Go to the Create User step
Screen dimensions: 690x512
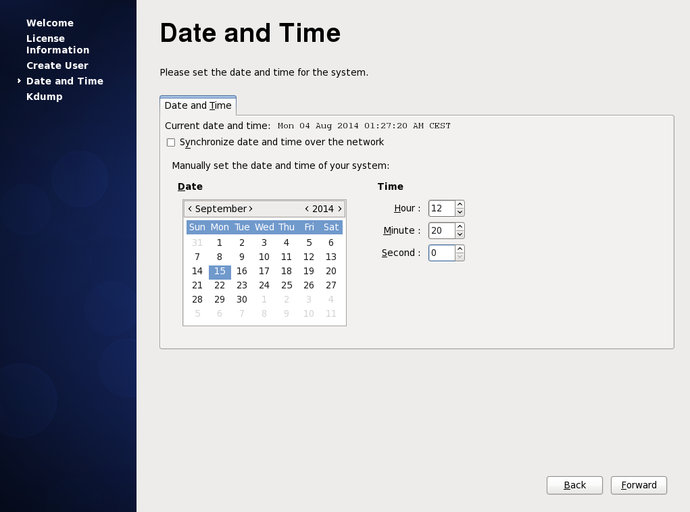[x=57, y=66]
